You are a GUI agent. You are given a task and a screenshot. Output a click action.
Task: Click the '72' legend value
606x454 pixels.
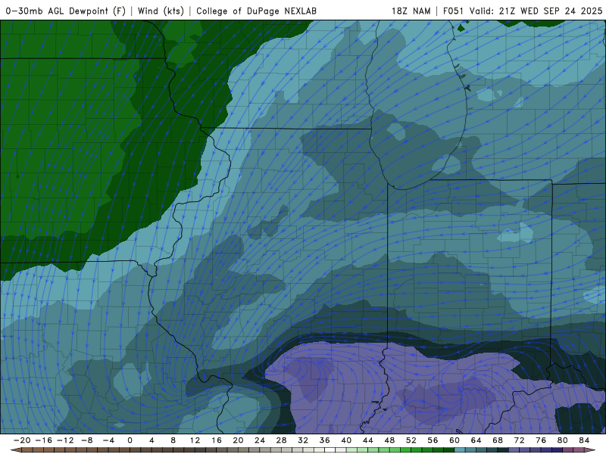pyautogui.click(x=520, y=440)
